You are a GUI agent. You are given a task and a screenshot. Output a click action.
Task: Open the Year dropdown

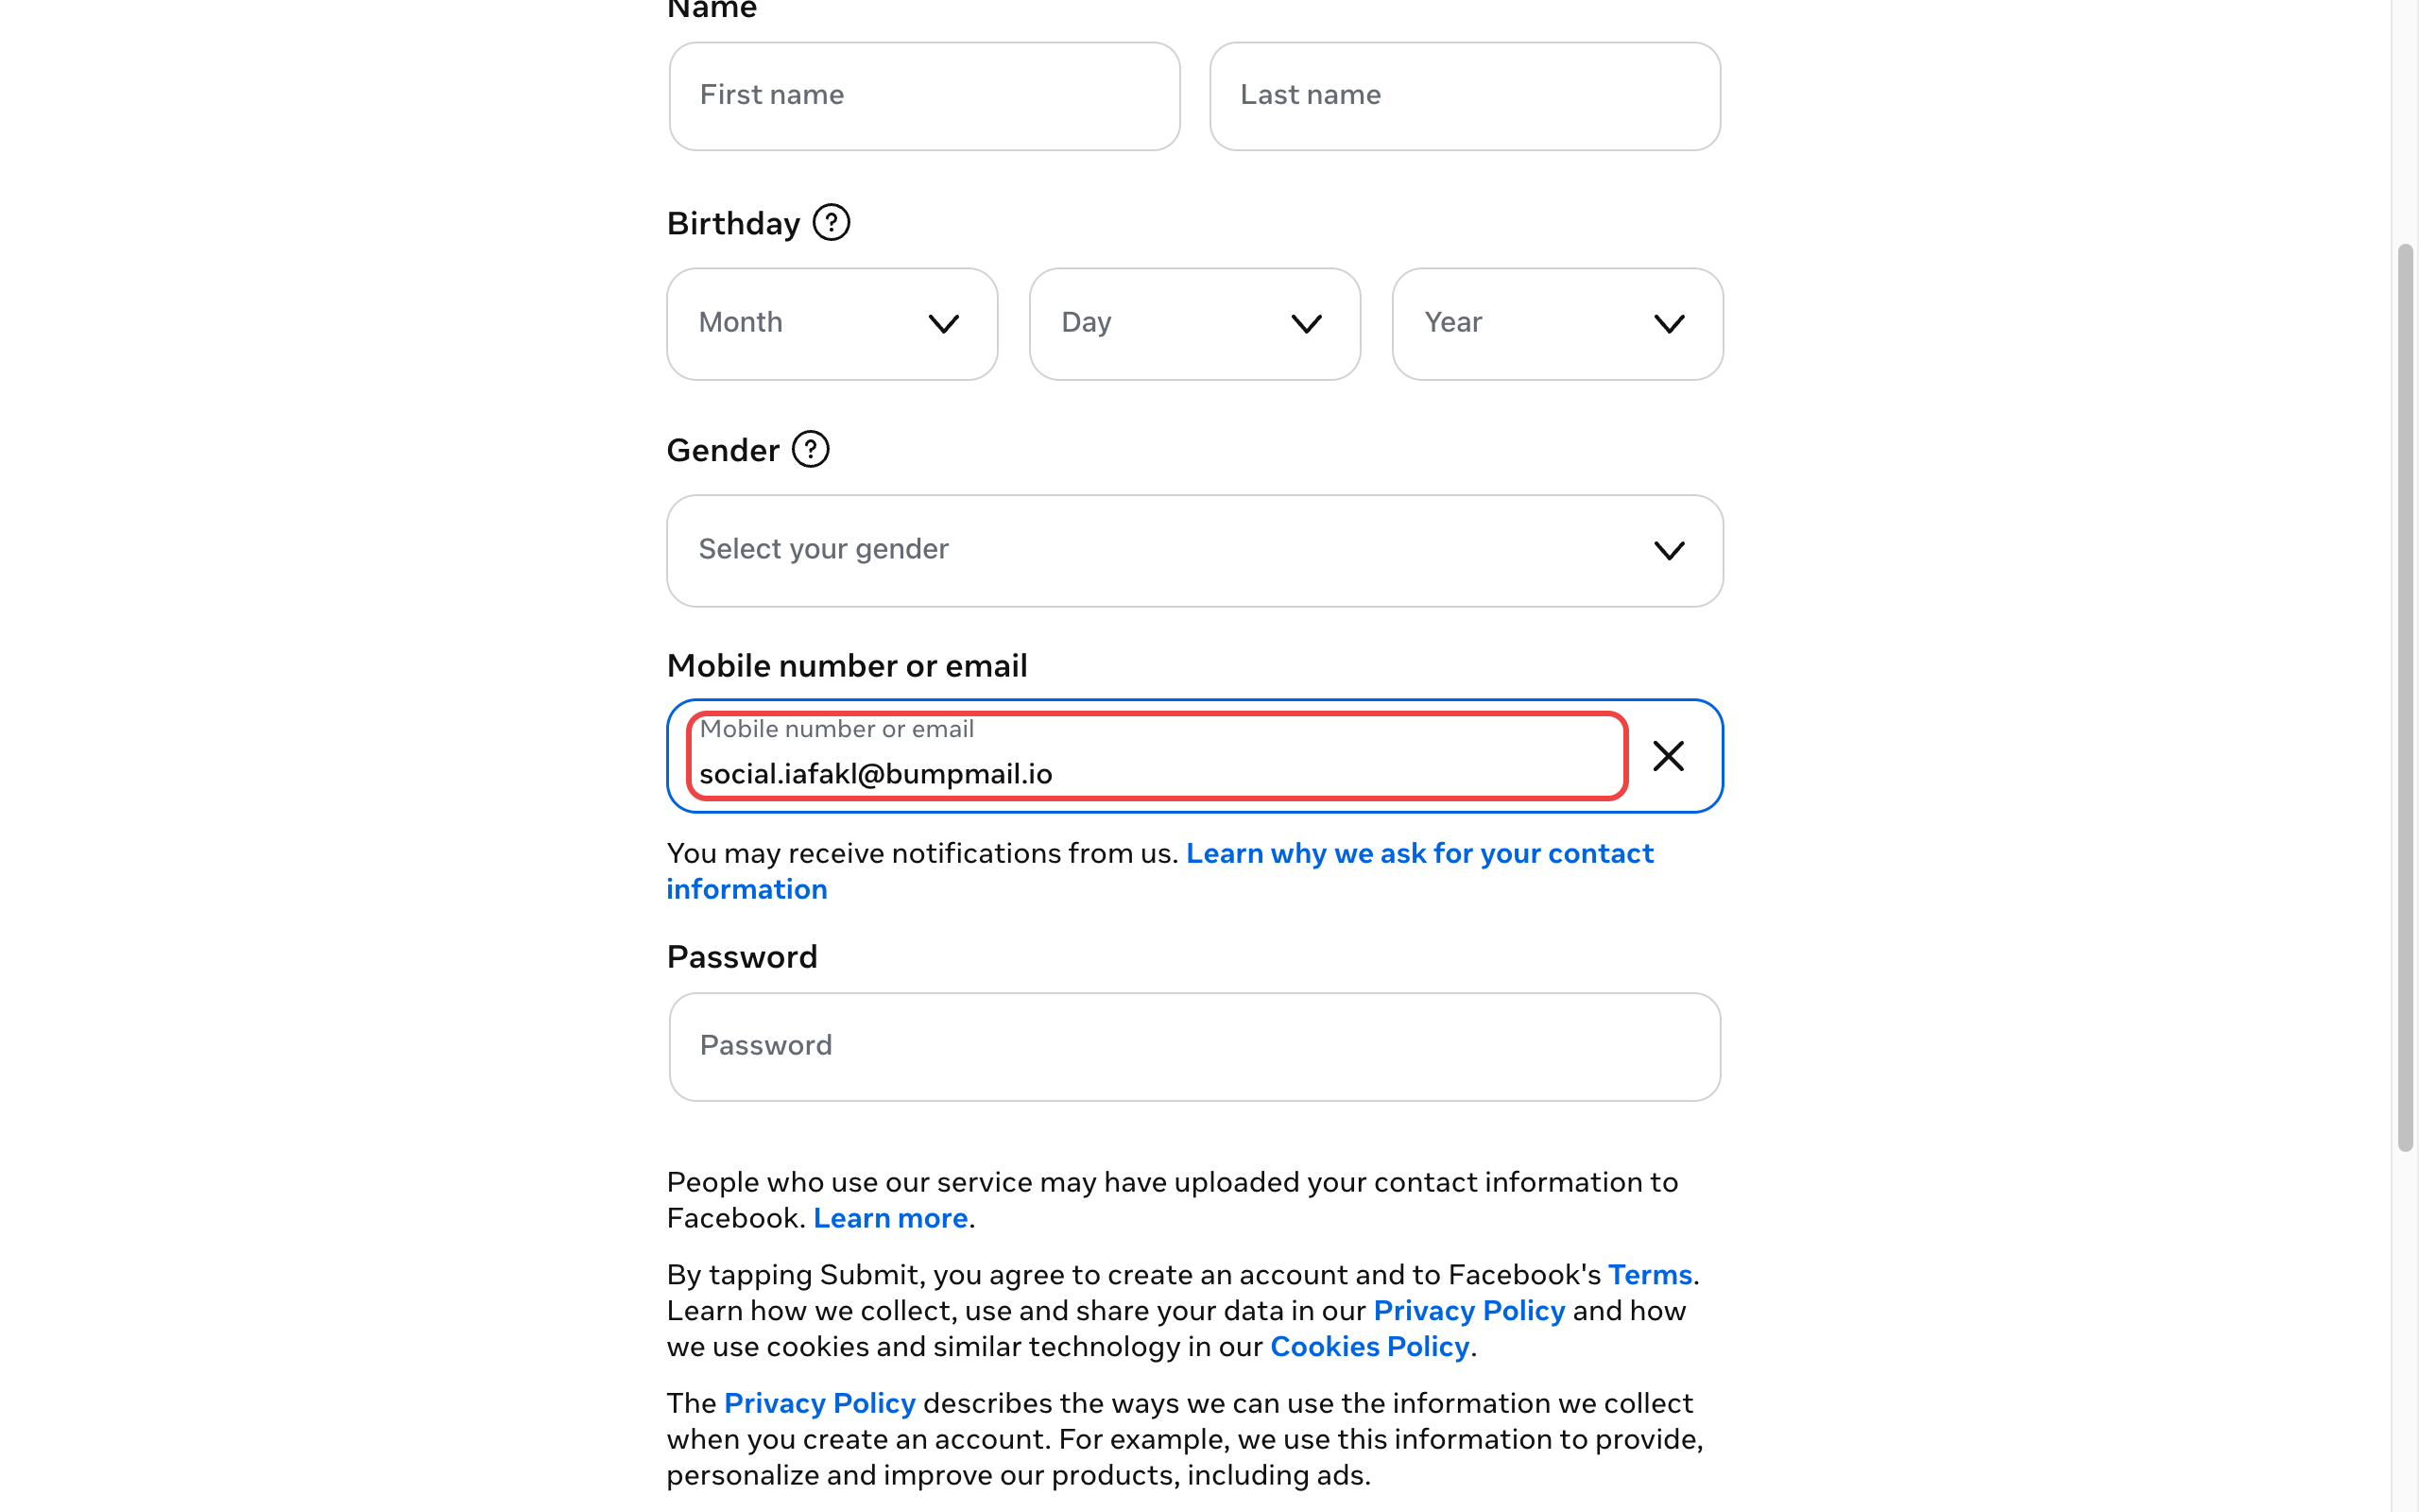click(1556, 323)
